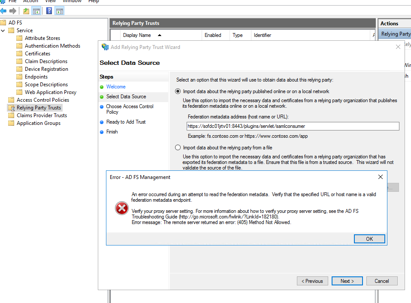Viewport: 411px width, 303px height.
Task: Select import data published online radio button
Action: point(178,91)
